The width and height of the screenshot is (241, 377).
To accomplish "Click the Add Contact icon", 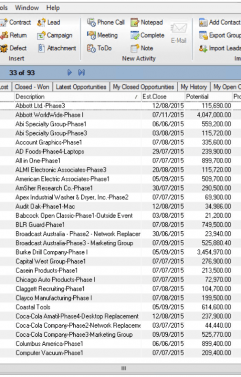I will tap(203, 22).
